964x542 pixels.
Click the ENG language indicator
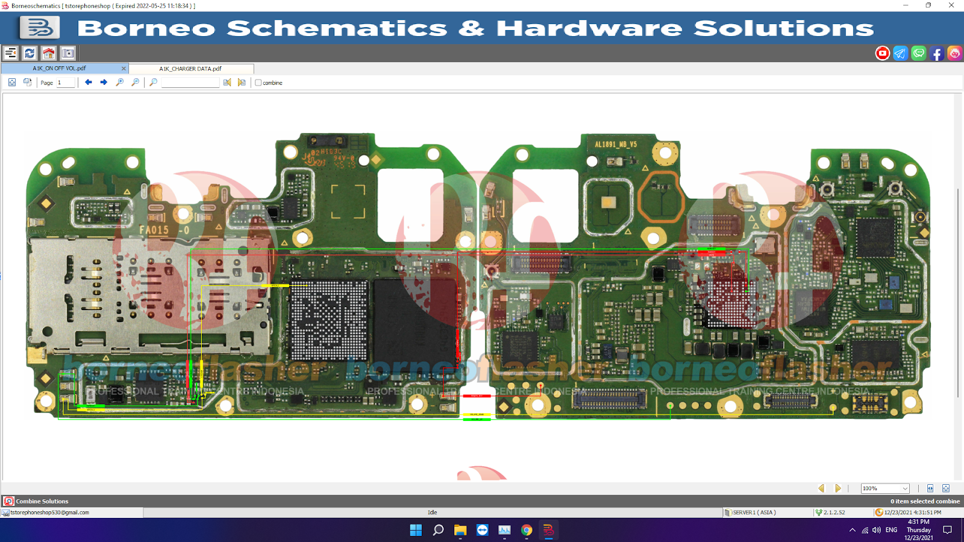[892, 530]
